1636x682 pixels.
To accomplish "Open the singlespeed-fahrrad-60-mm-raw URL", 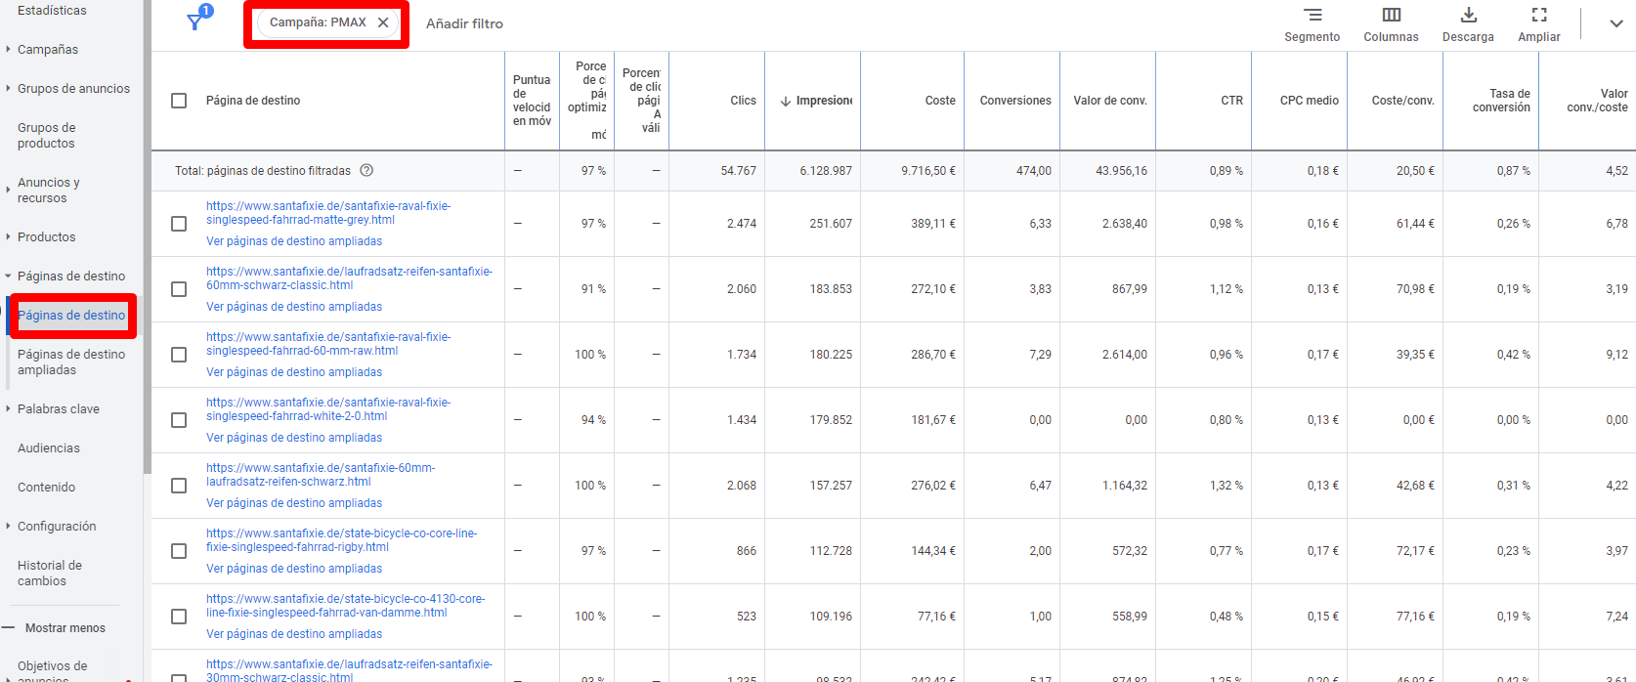I will pos(328,344).
